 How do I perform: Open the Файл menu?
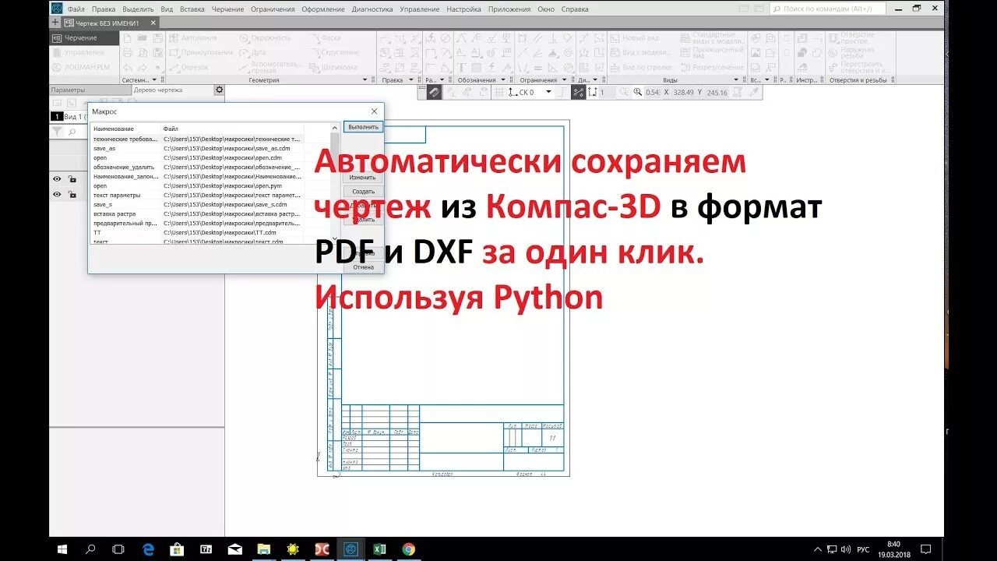(x=76, y=9)
